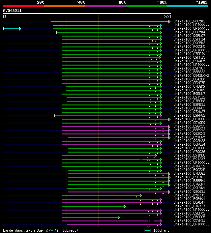Click the purple alignment bar for UniRef100_B9RNW2

click(107, 116)
